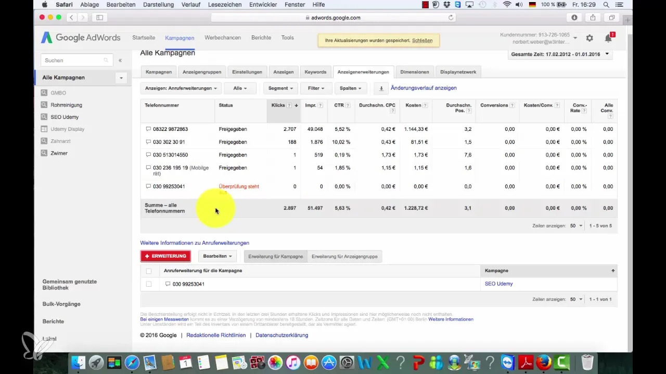Click sidebar Suchen search field
The image size is (666, 374).
coord(76,61)
